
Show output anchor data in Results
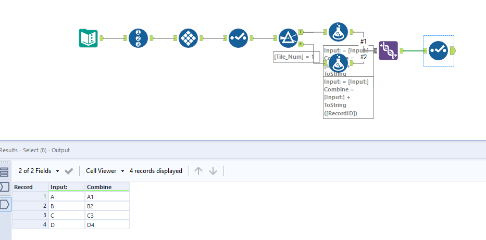5,205
